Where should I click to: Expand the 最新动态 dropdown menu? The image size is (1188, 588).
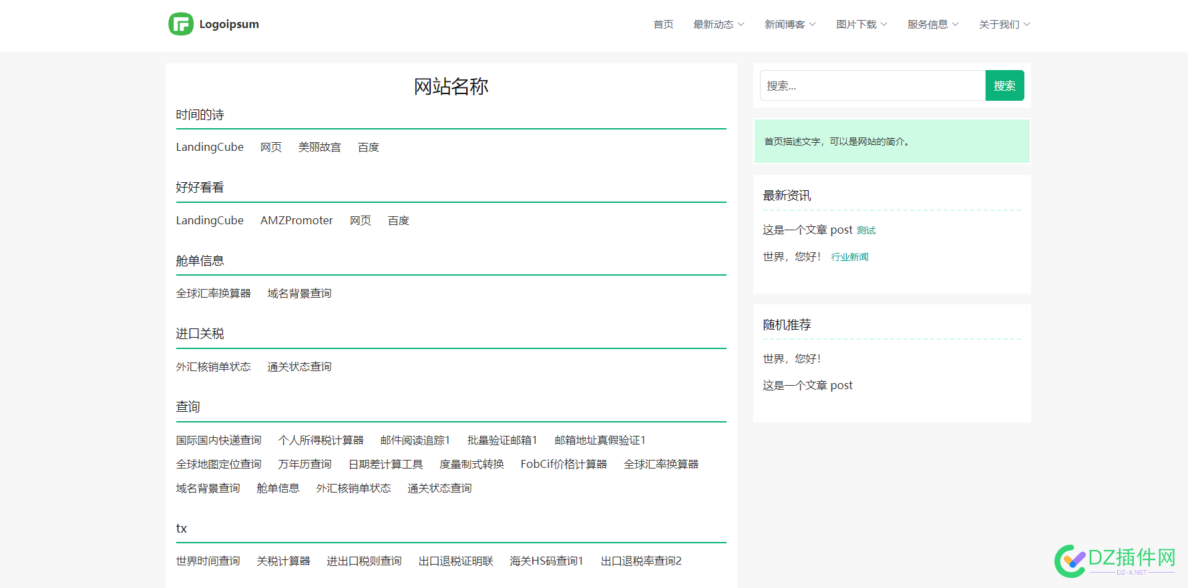point(719,25)
